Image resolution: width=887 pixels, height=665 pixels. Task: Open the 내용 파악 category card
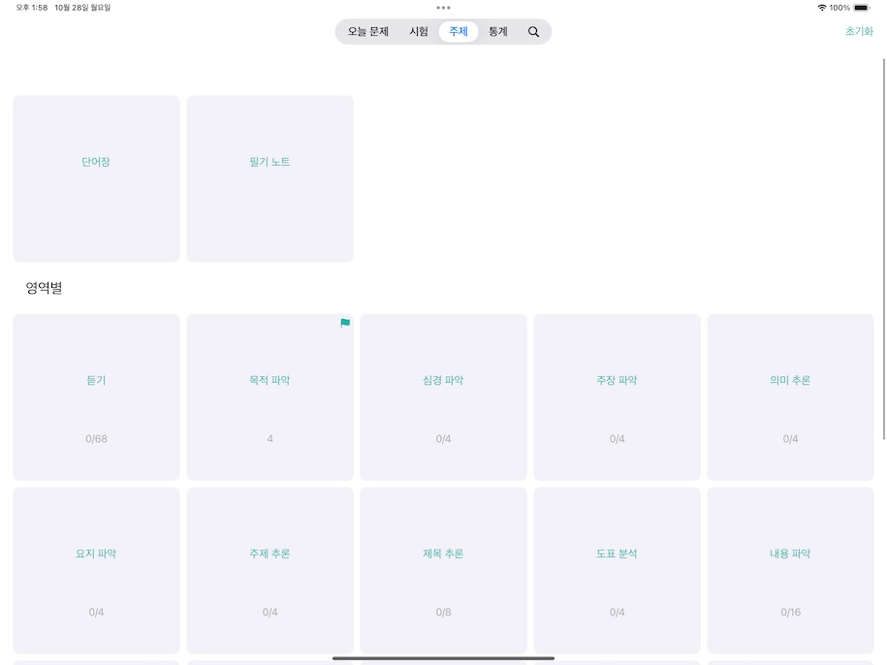(790, 571)
